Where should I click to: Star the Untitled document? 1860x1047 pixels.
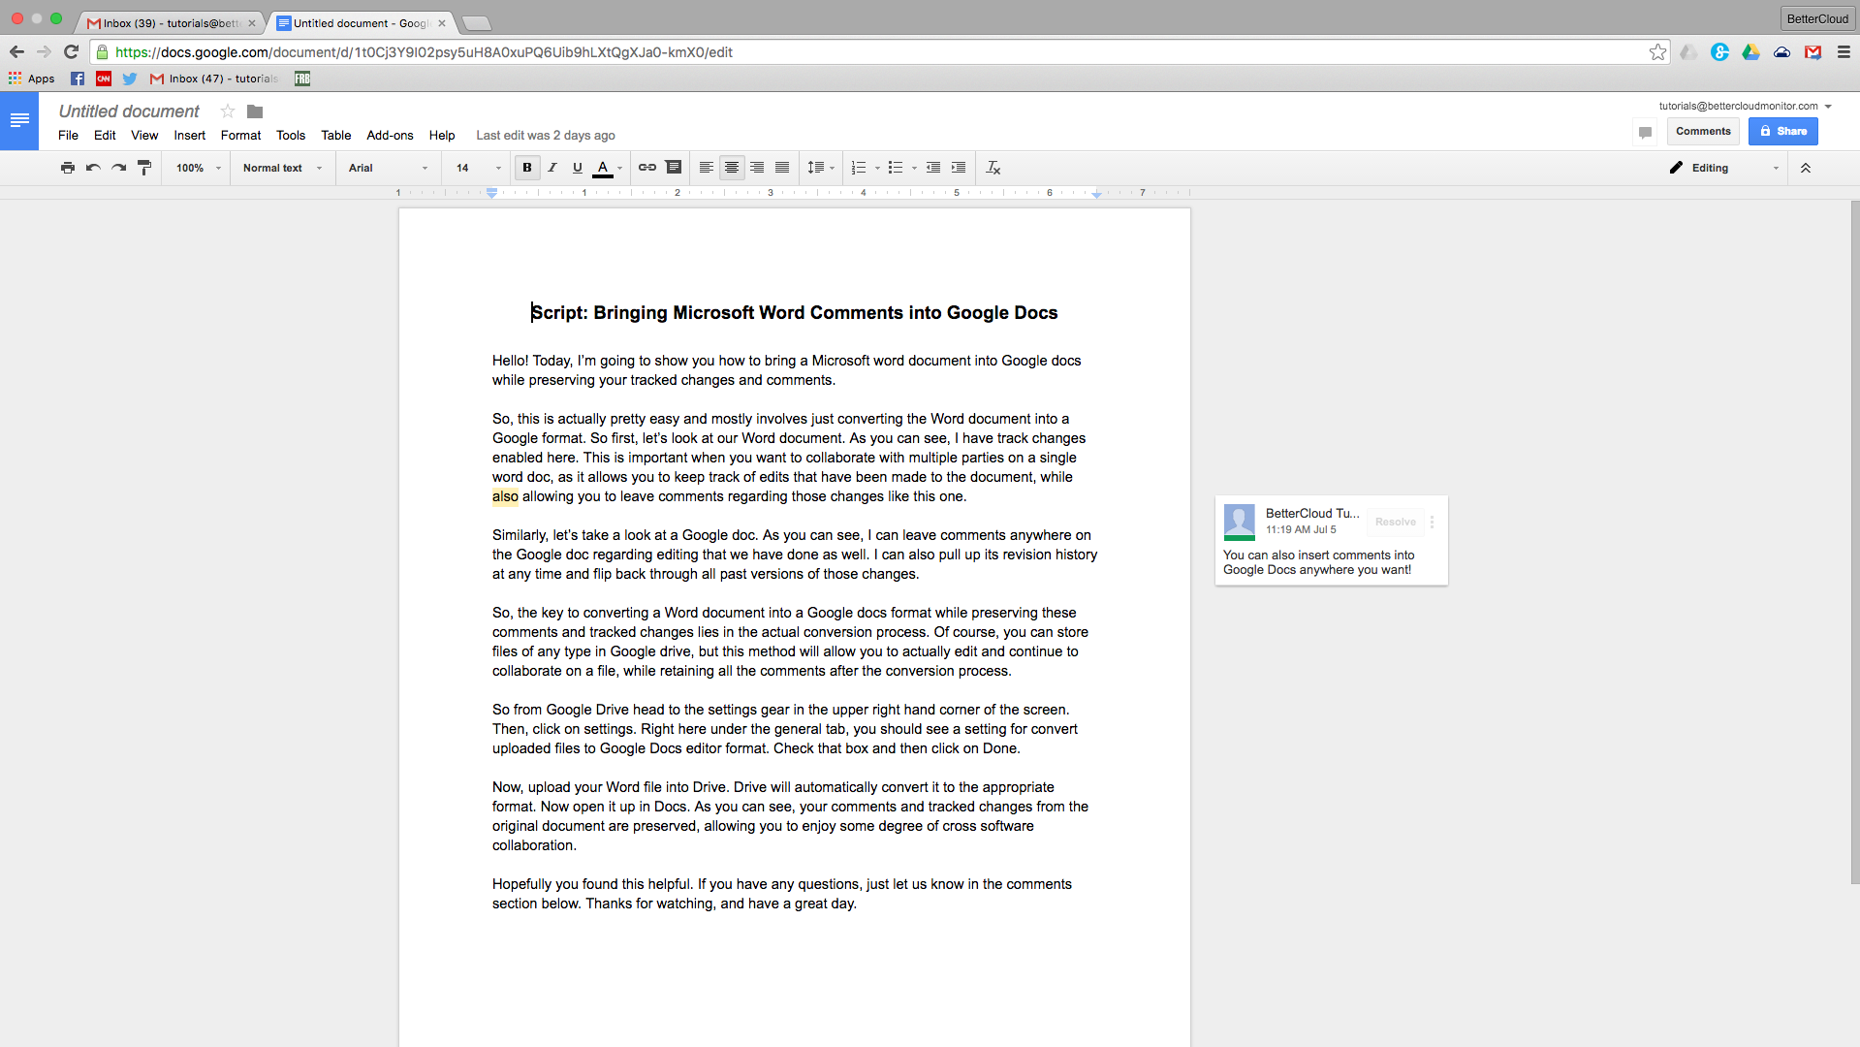228,111
